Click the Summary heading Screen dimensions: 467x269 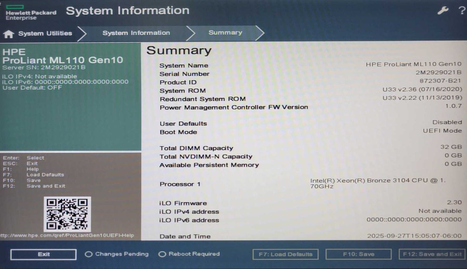[179, 50]
